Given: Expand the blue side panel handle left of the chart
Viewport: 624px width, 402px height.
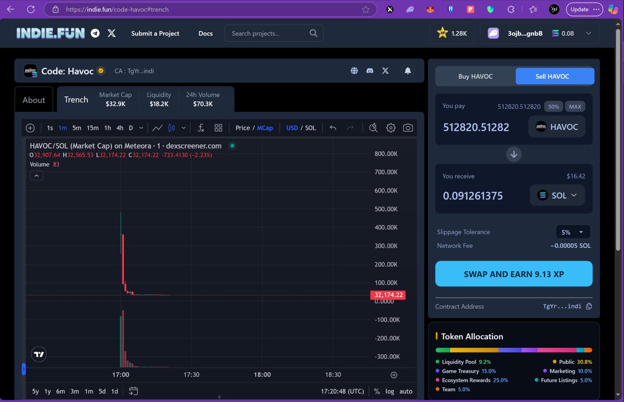Looking at the screenshot, I should point(23,369).
